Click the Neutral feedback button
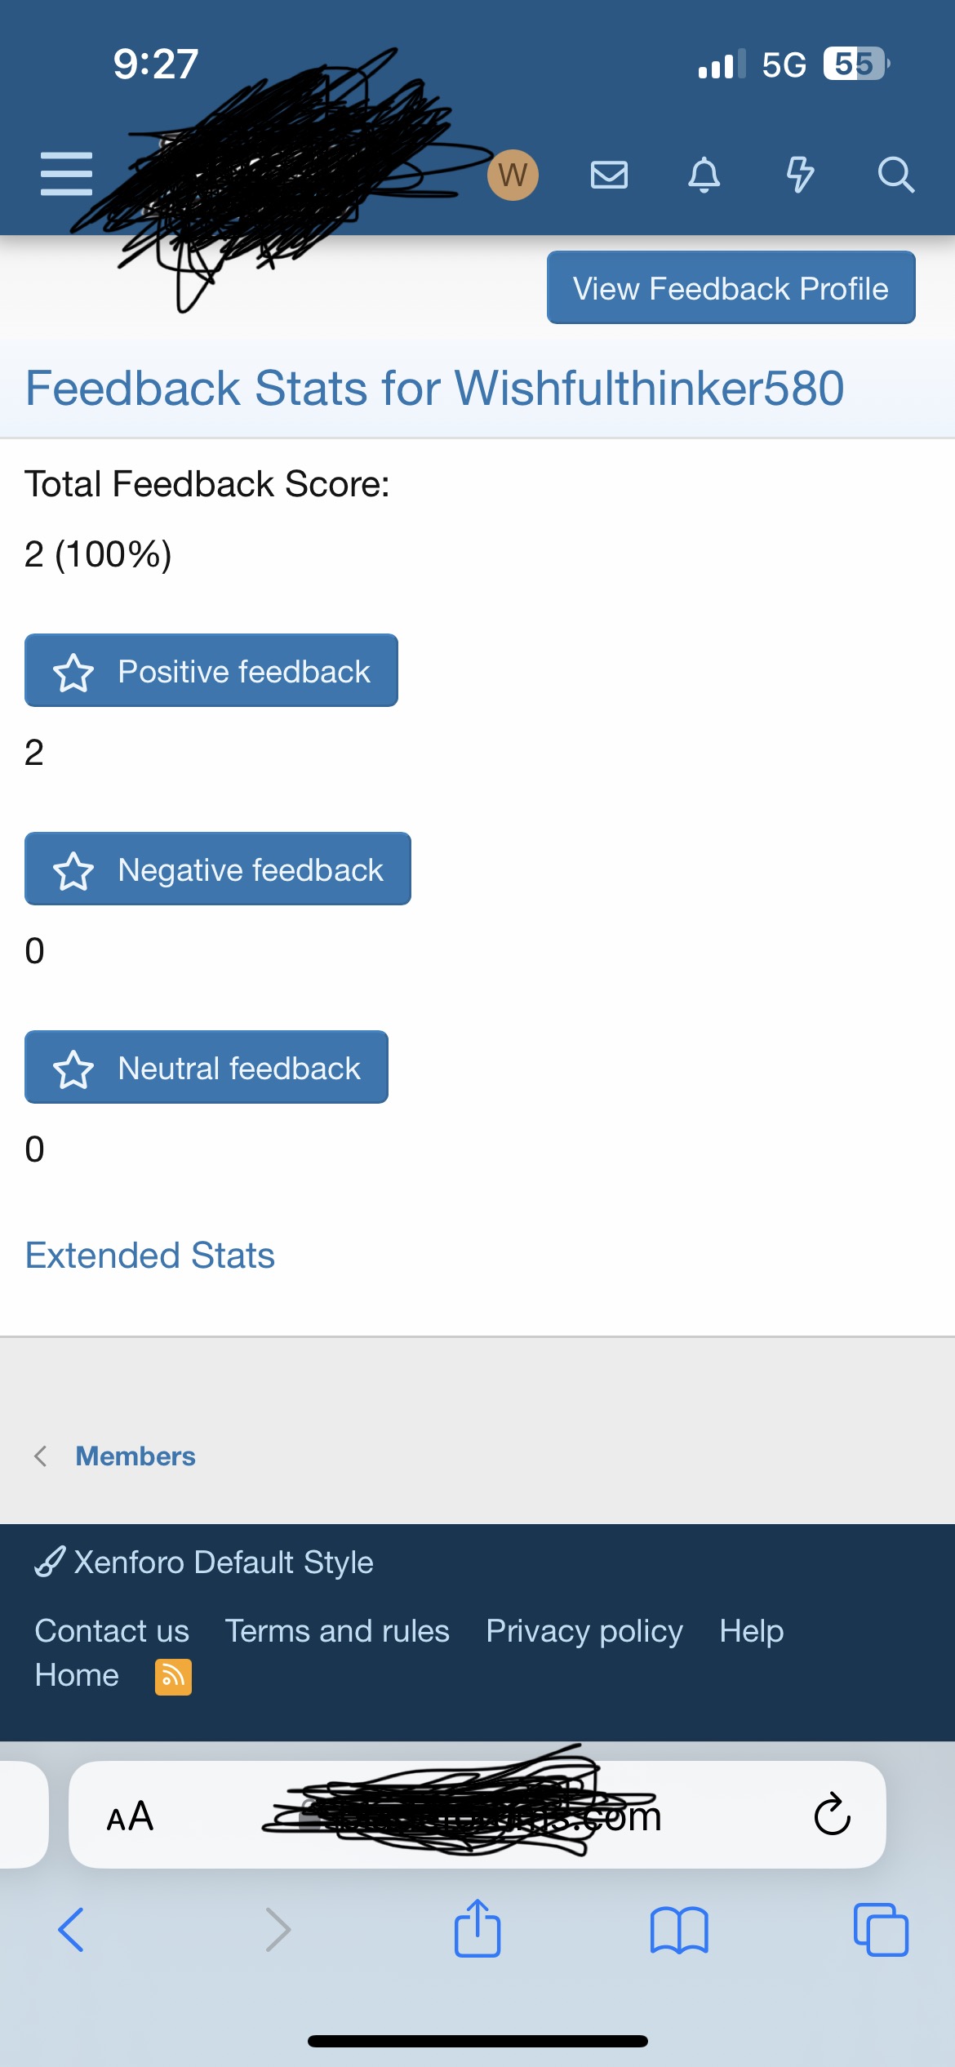This screenshot has height=2067, width=955. click(x=207, y=1068)
